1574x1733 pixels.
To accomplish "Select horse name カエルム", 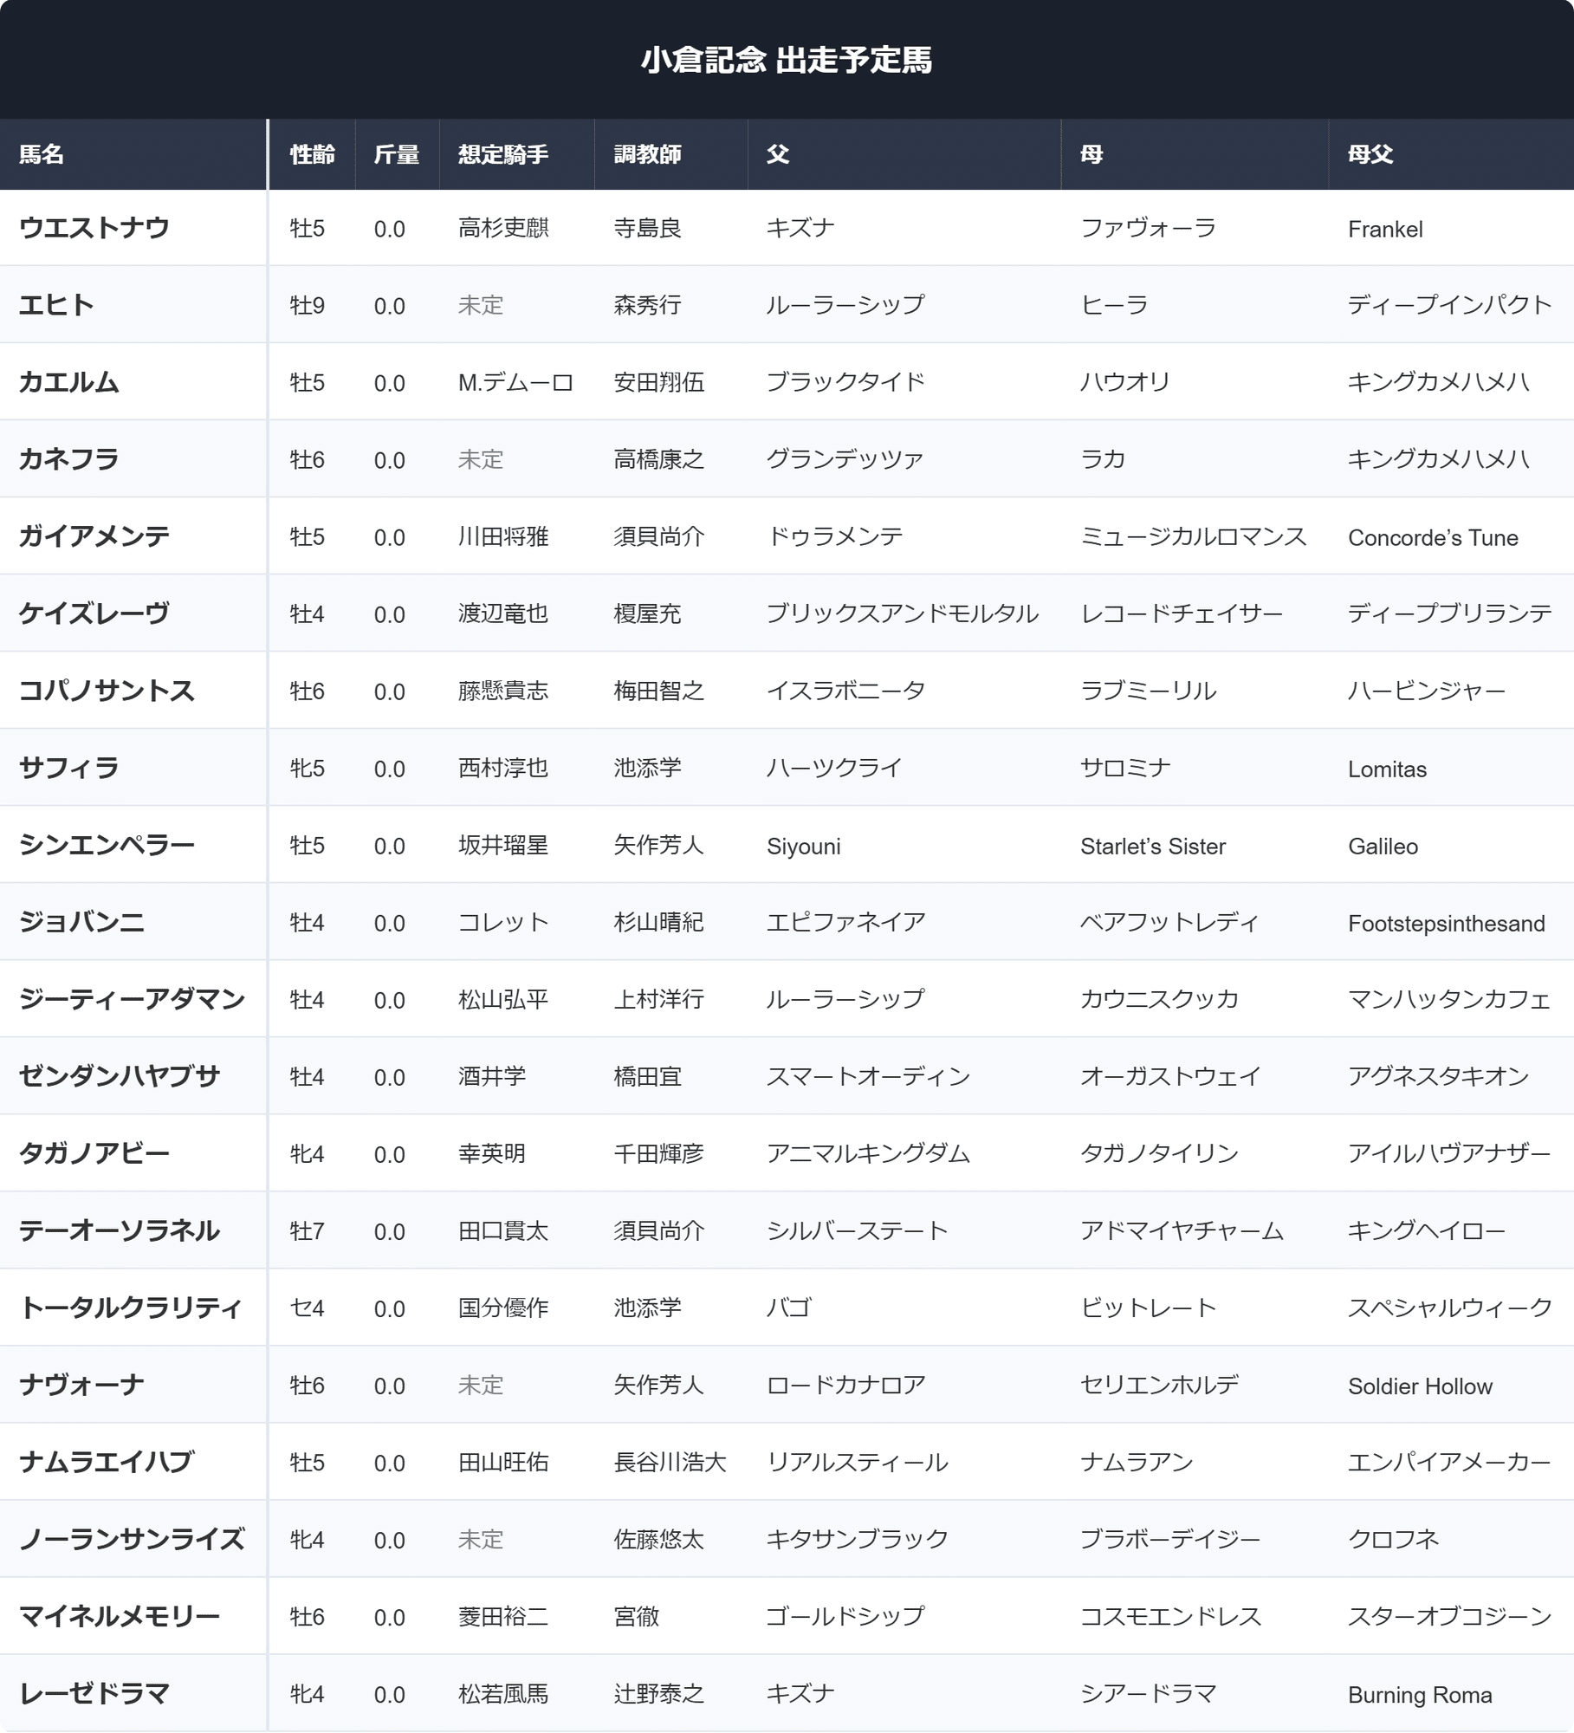I will [x=69, y=382].
